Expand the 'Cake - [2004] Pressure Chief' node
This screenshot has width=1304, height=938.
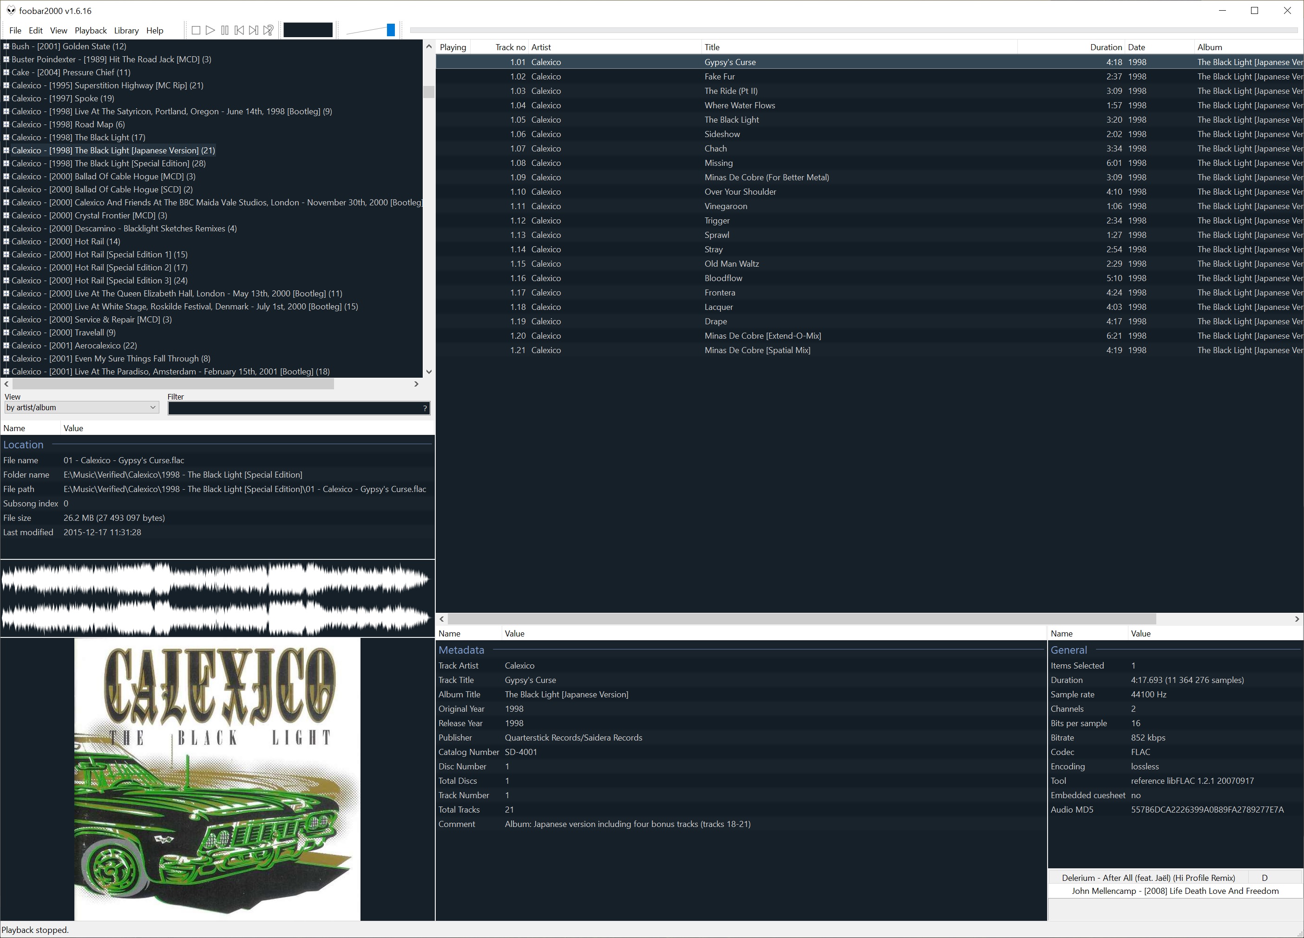pyautogui.click(x=6, y=72)
